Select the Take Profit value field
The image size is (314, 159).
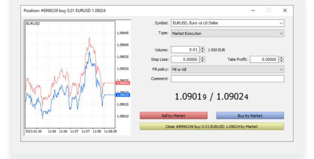click(x=264, y=59)
